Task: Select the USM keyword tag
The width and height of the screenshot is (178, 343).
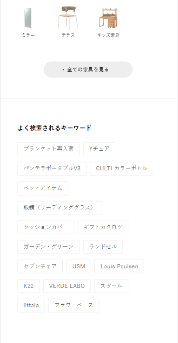Action: (79, 266)
